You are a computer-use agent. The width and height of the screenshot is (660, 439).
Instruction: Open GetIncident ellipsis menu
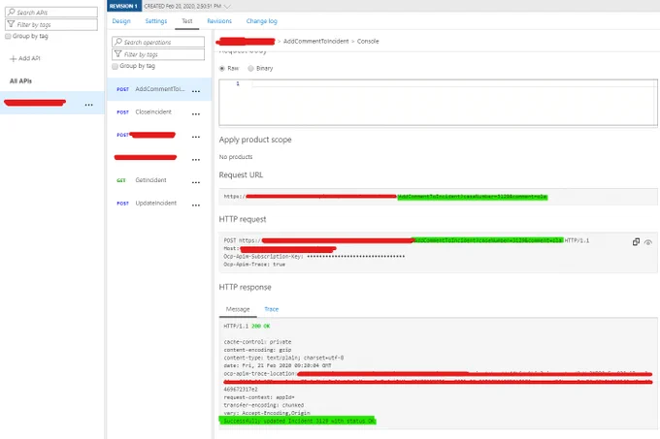196,182
